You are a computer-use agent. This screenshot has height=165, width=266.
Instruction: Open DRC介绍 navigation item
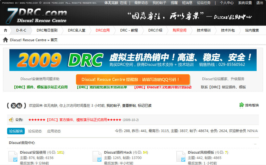(155, 30)
